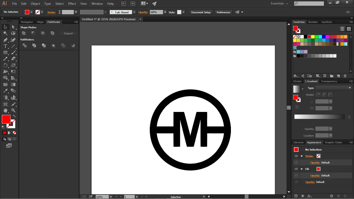Pick the Shape Builder tool

(5, 78)
